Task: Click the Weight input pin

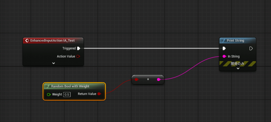Action: pyautogui.click(x=49, y=95)
